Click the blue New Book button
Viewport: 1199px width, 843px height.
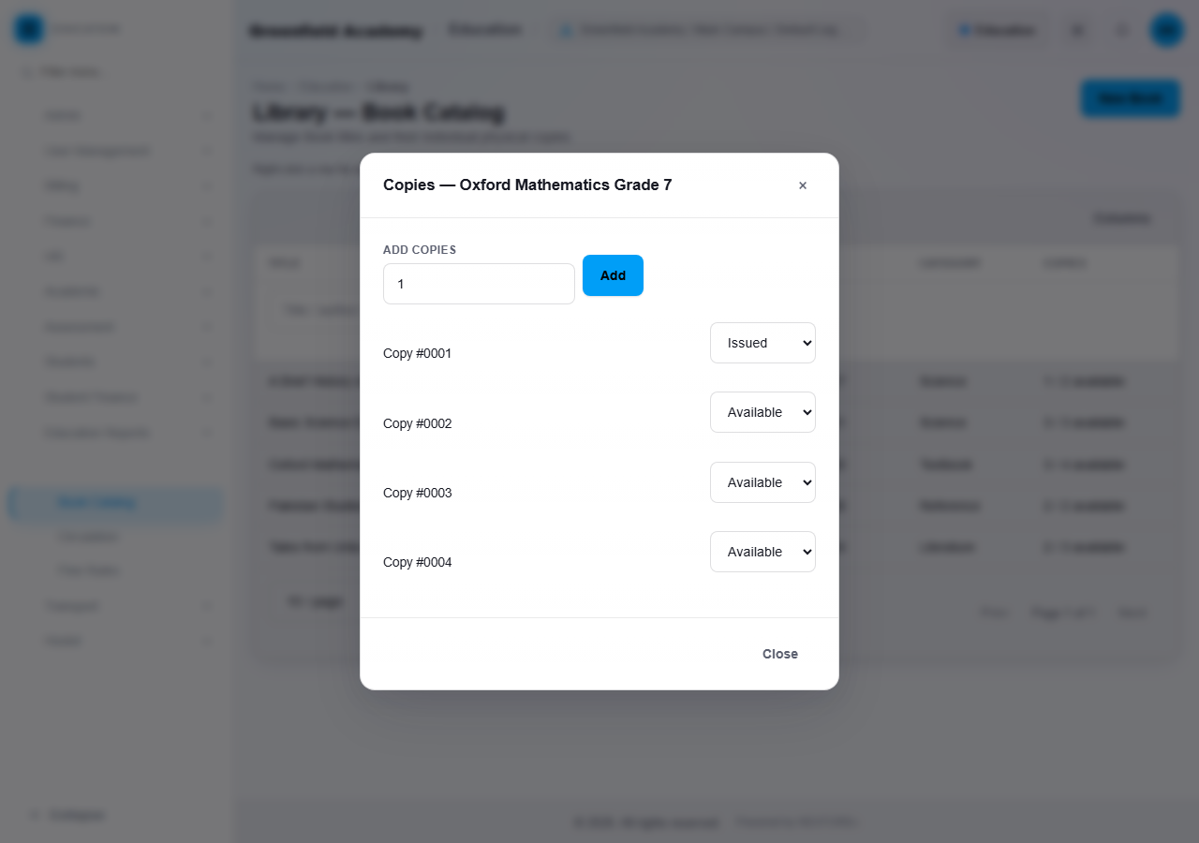pos(1131,98)
